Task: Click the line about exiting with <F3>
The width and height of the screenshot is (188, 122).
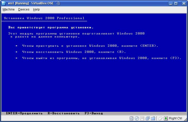Action: coord(102,58)
